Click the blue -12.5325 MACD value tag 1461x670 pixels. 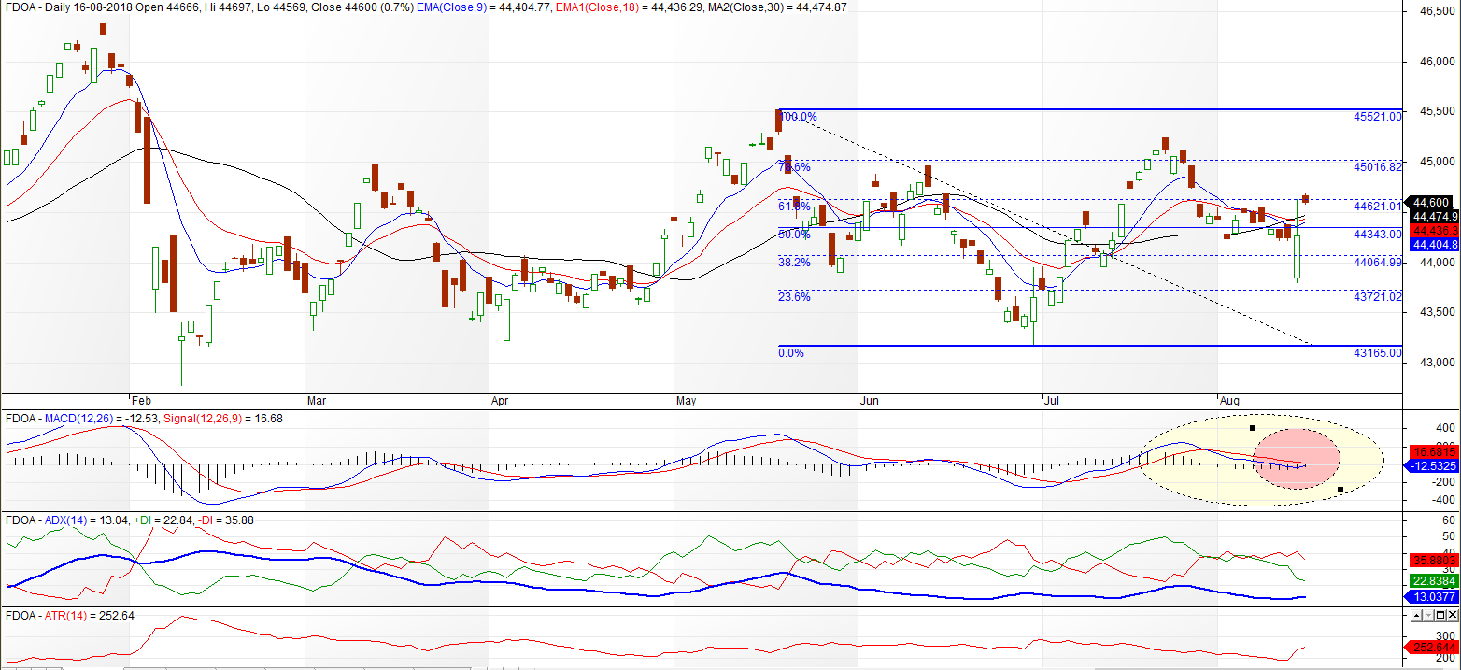click(1431, 465)
